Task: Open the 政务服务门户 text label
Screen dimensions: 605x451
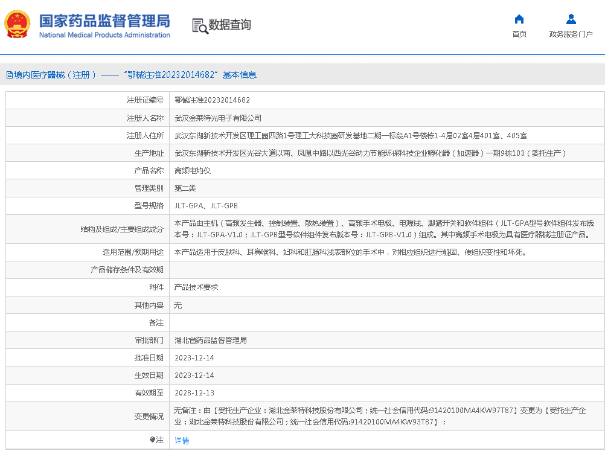Action: [x=571, y=34]
